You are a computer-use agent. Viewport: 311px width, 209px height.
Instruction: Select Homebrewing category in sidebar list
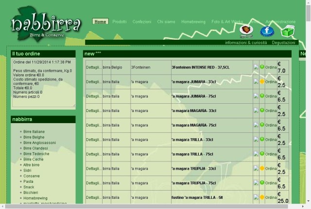tap(35, 198)
